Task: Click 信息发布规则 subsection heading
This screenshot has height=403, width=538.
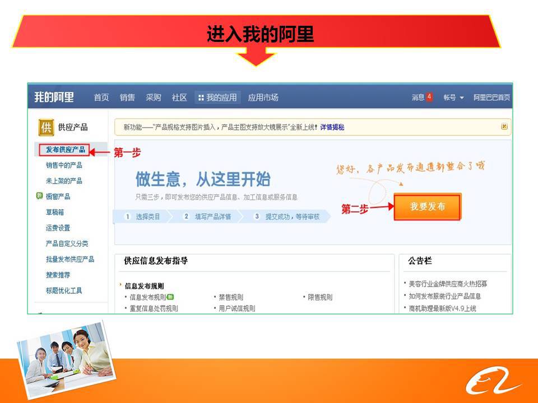Action: pos(144,286)
